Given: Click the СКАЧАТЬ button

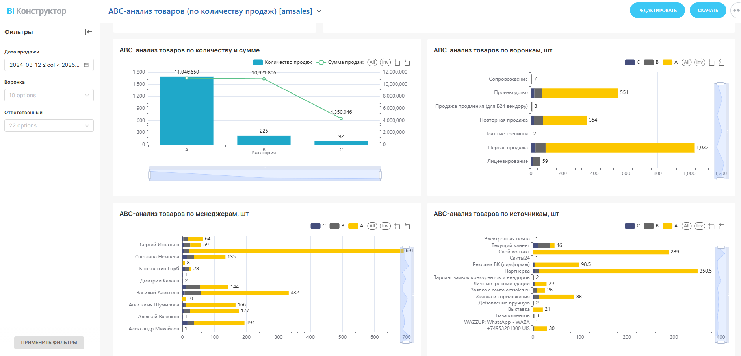Looking at the screenshot, I should coord(708,11).
